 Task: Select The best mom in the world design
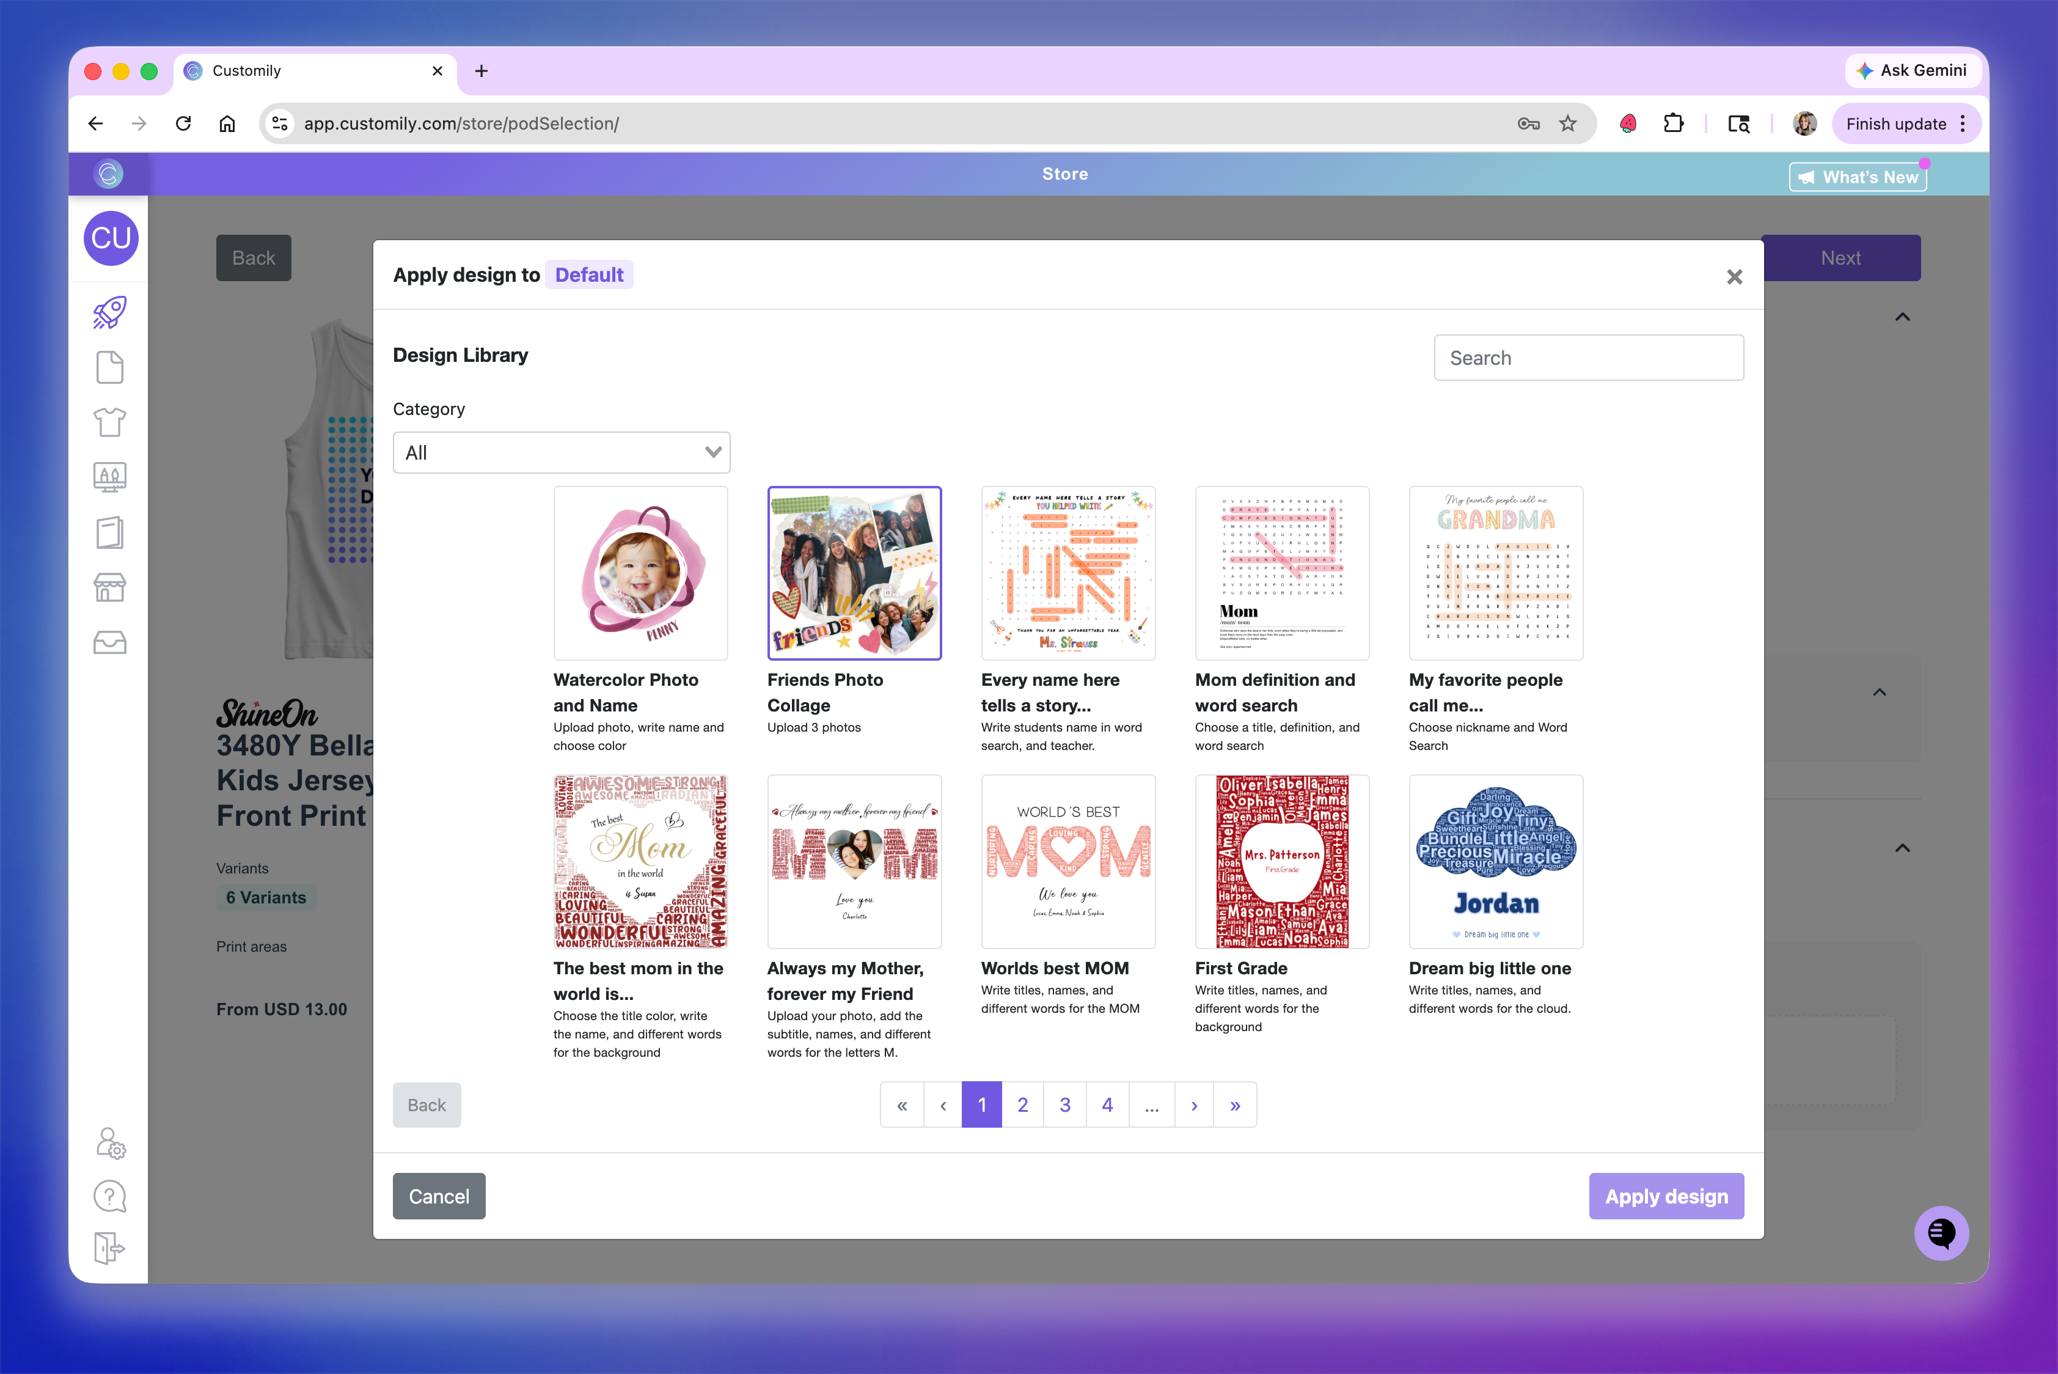640,861
